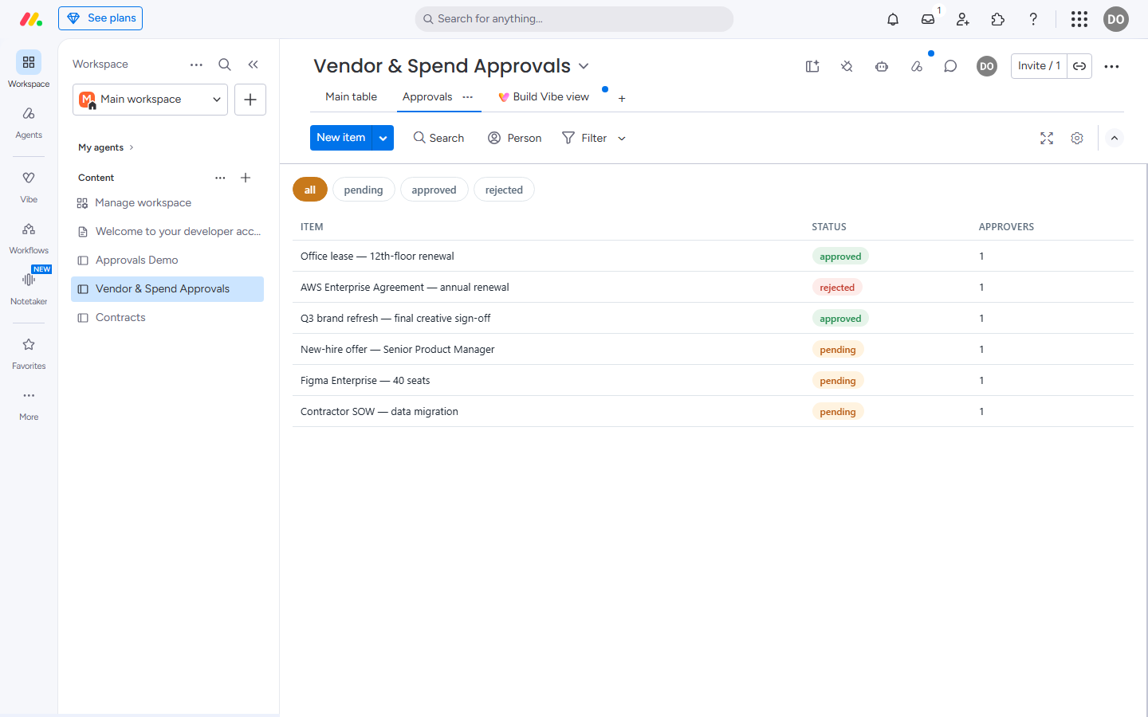This screenshot has width=1148, height=717.
Task: Open the notifications bell
Action: coord(893,19)
